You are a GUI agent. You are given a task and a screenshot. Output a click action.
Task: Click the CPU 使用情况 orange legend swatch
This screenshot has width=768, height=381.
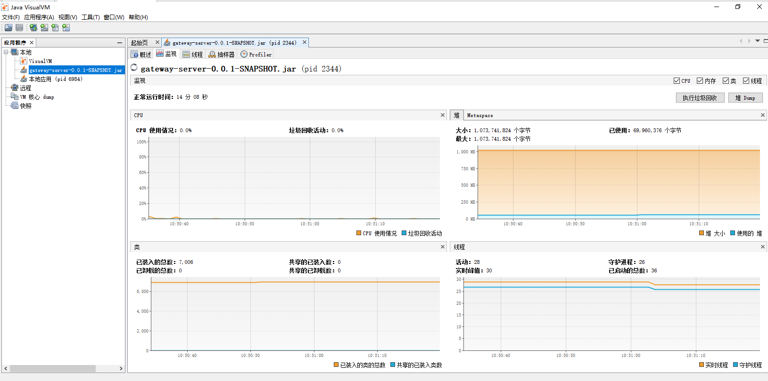pyautogui.click(x=359, y=233)
